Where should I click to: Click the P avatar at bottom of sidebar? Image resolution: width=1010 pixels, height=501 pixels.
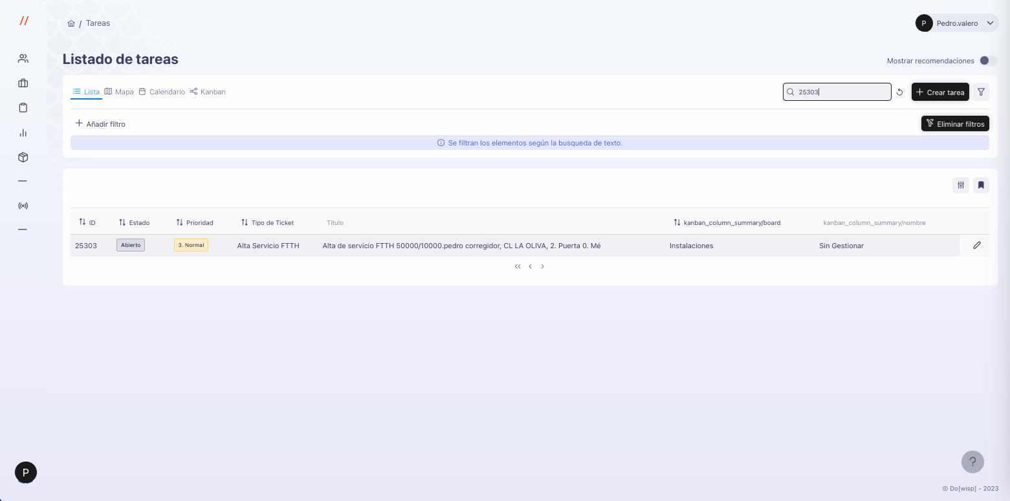(26, 473)
